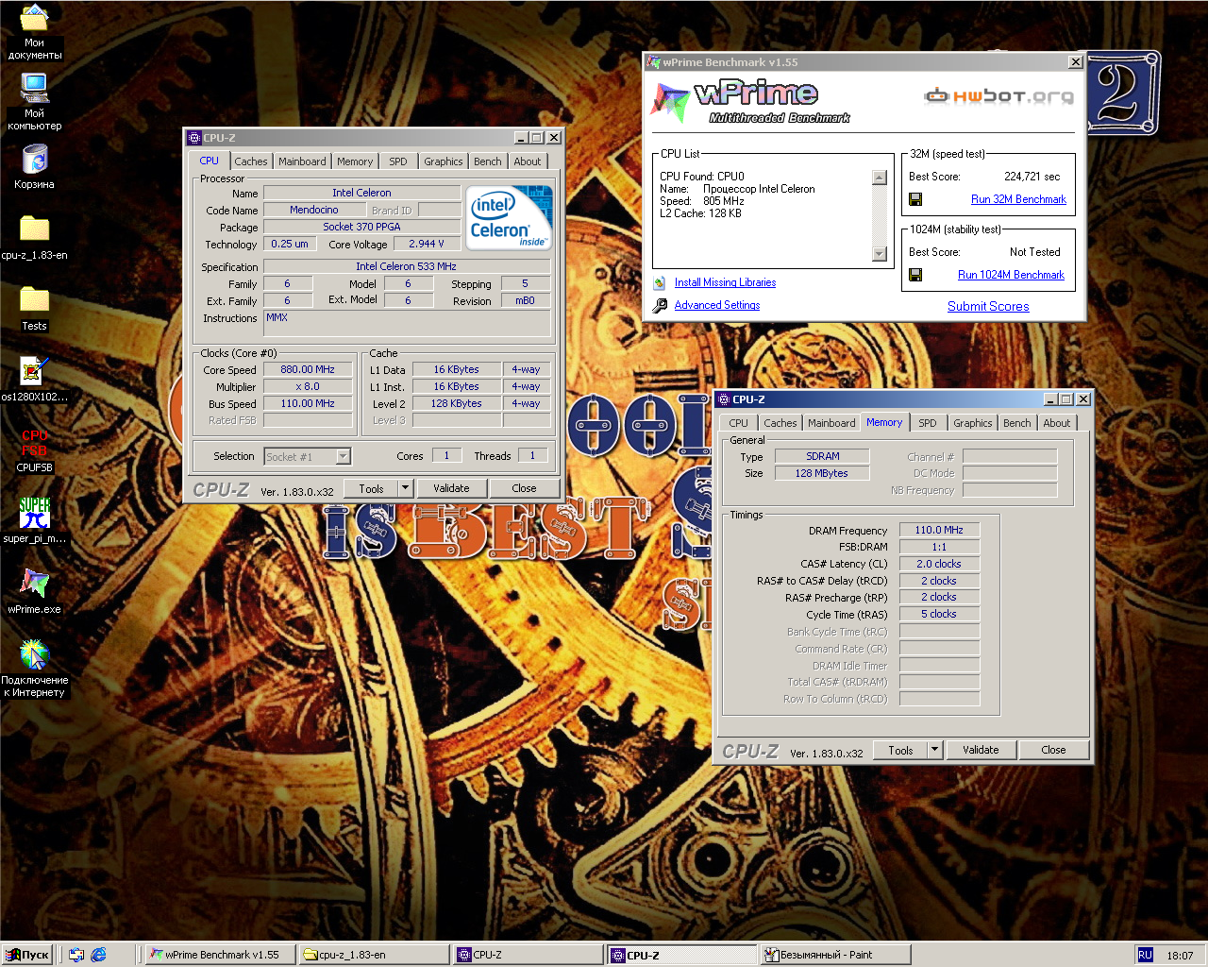Viewport: 1208px width, 967px height.
Task: Click the DRAM Frequency 110.0 MHz field
Action: (x=939, y=530)
